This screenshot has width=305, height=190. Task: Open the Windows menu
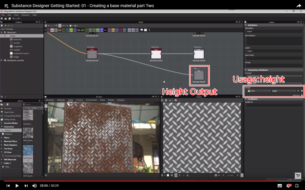[x=25, y=15]
